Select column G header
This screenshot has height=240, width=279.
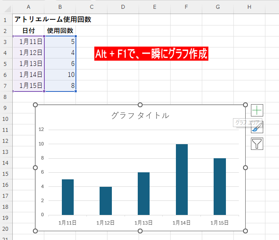[x=218, y=7]
